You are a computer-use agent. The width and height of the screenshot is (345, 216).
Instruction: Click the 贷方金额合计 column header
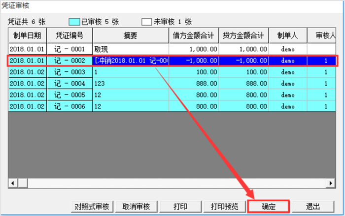[x=244, y=35]
